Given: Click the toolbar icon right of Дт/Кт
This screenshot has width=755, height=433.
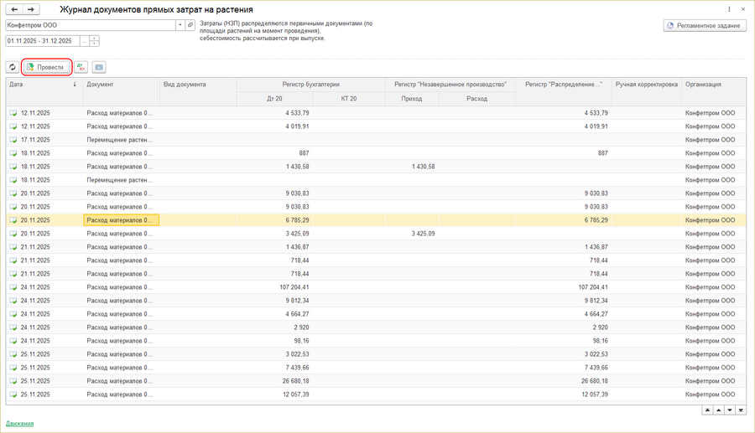Looking at the screenshot, I should pos(99,67).
